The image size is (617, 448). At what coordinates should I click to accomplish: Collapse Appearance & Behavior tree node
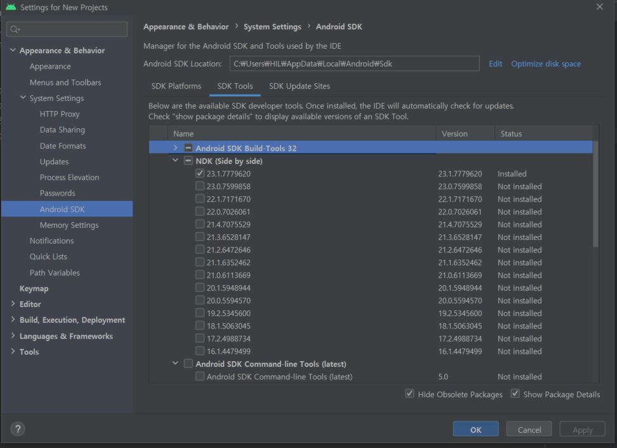point(13,50)
